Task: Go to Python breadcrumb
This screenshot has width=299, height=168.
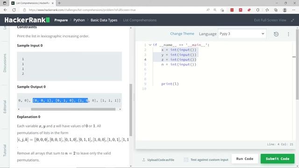Action: (x=79, y=20)
